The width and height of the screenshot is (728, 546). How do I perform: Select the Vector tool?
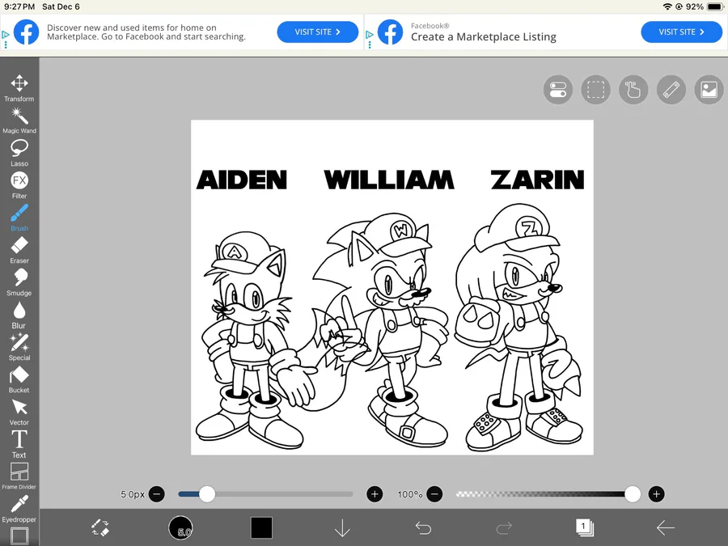(x=19, y=412)
